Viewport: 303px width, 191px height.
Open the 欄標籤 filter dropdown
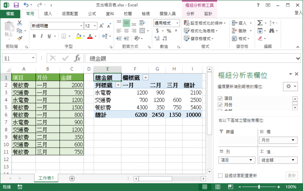[x=146, y=78]
